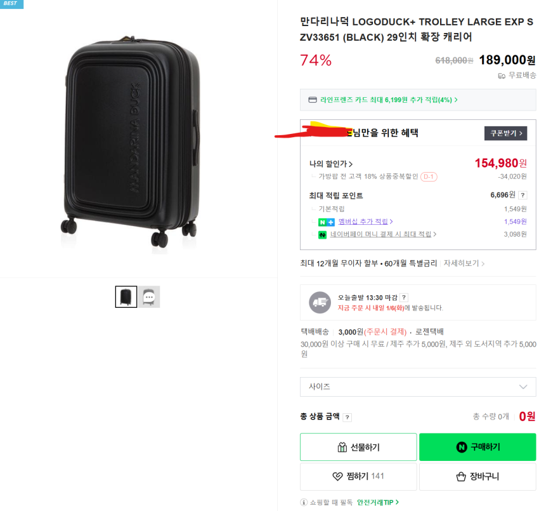Click the BEST badge on product image
The image size is (539, 511).
pos(11,4)
